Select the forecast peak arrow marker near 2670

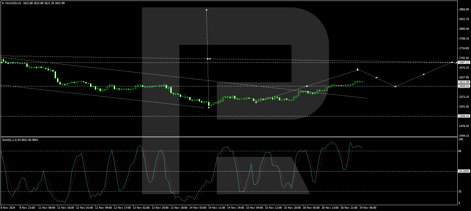point(358,70)
